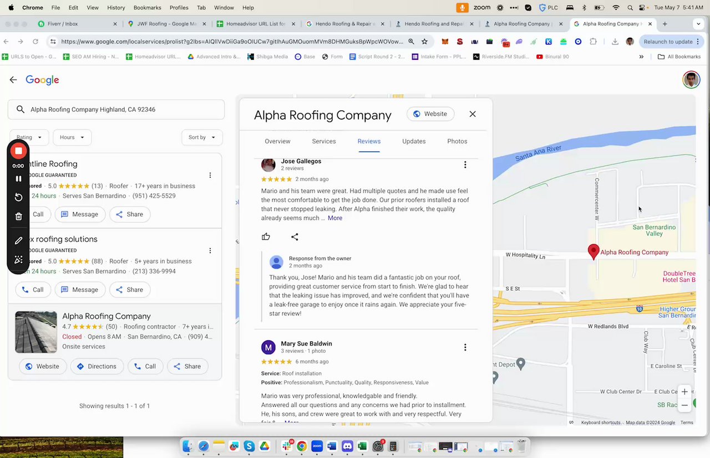This screenshot has width=710, height=458.
Task: Switch to the Overview tab
Action: [277, 141]
